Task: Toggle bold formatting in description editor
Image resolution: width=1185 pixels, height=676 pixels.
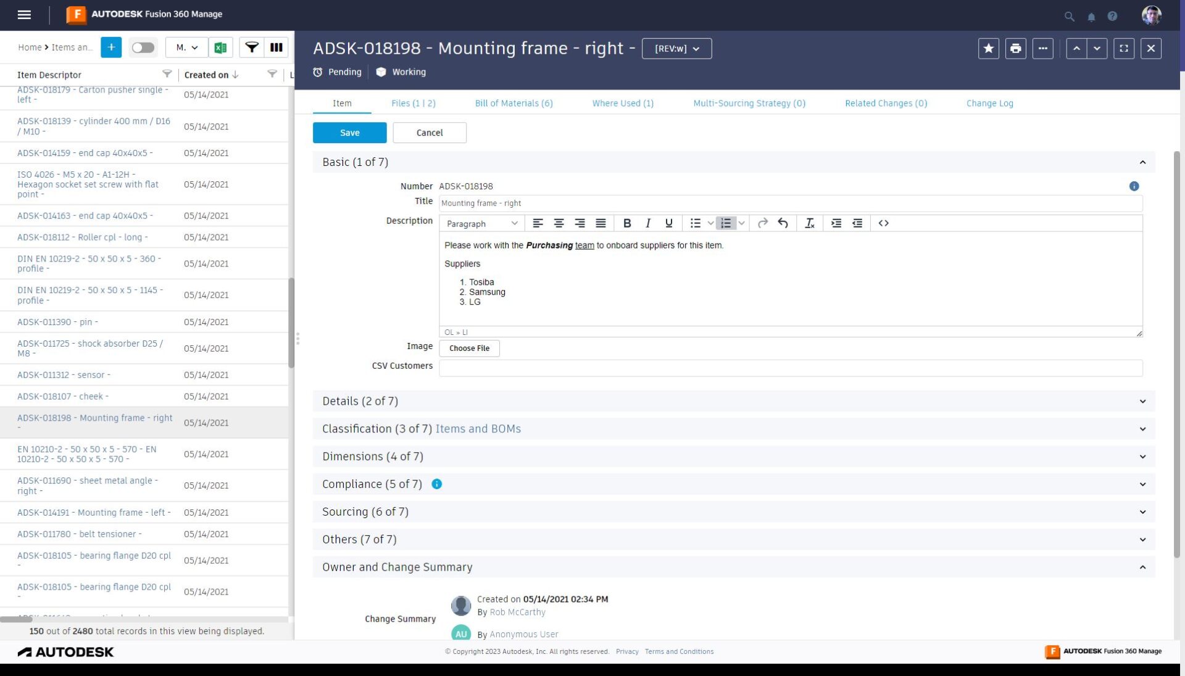Action: 627,223
